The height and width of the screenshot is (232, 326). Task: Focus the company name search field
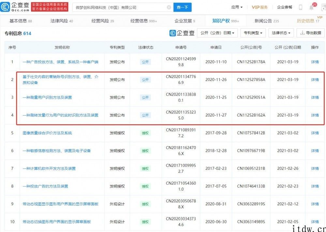(123, 7)
